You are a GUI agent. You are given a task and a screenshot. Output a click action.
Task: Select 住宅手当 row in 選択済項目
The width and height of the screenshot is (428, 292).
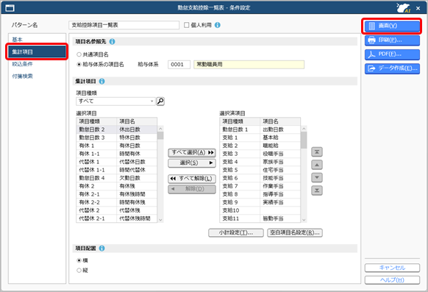260,170
